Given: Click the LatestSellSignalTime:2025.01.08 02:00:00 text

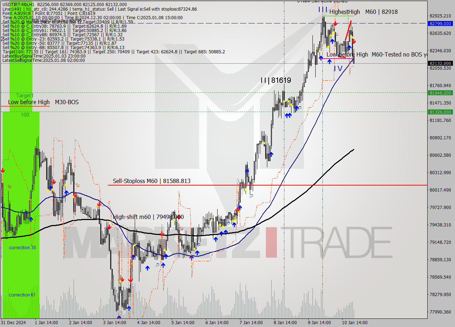Looking at the screenshot, I should (44, 60).
